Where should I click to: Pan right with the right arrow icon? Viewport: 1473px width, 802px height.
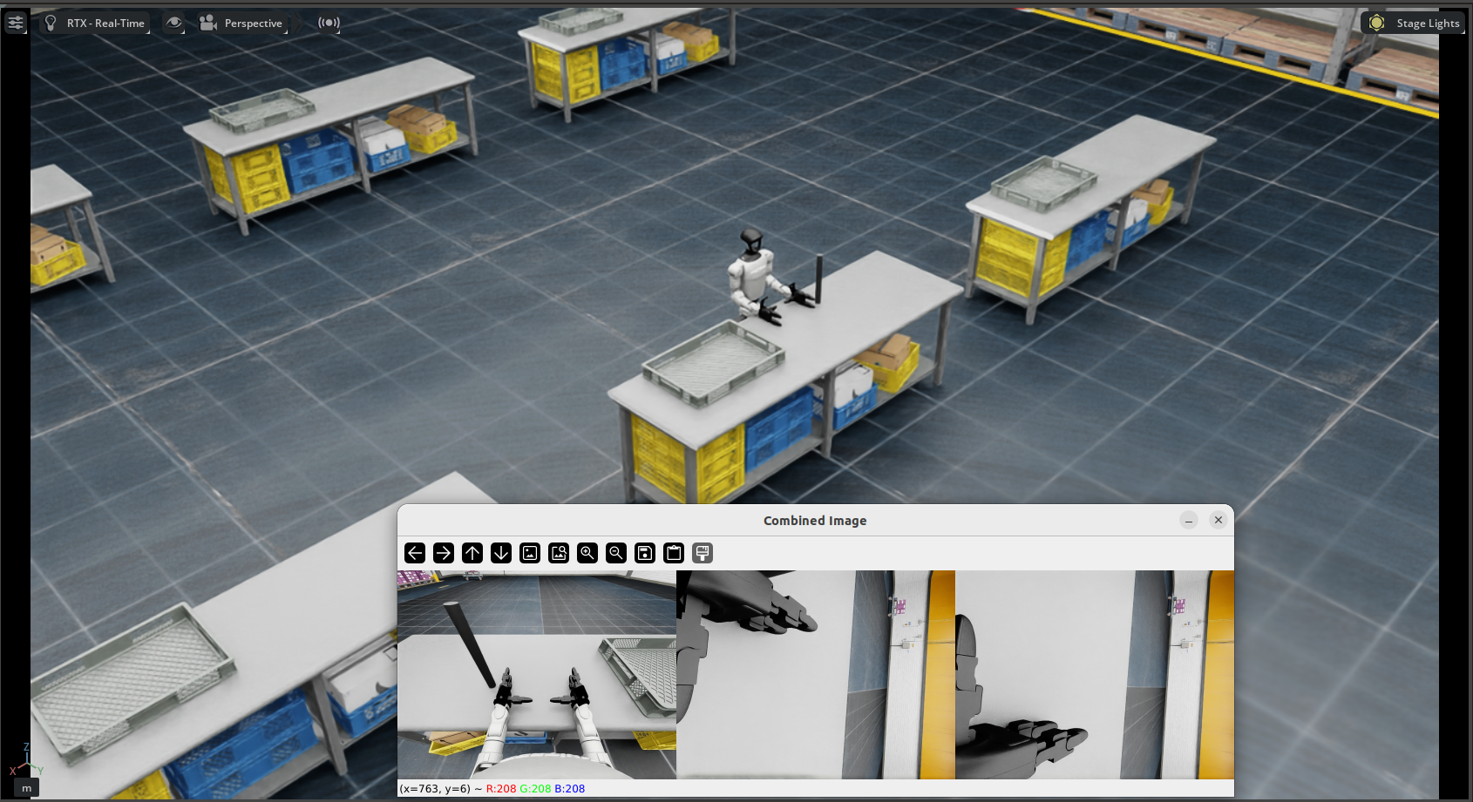tap(444, 553)
